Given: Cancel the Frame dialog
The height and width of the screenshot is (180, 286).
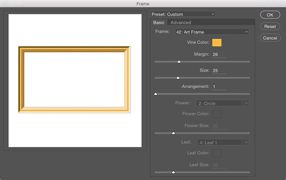Looking at the screenshot, I should tap(270, 38).
